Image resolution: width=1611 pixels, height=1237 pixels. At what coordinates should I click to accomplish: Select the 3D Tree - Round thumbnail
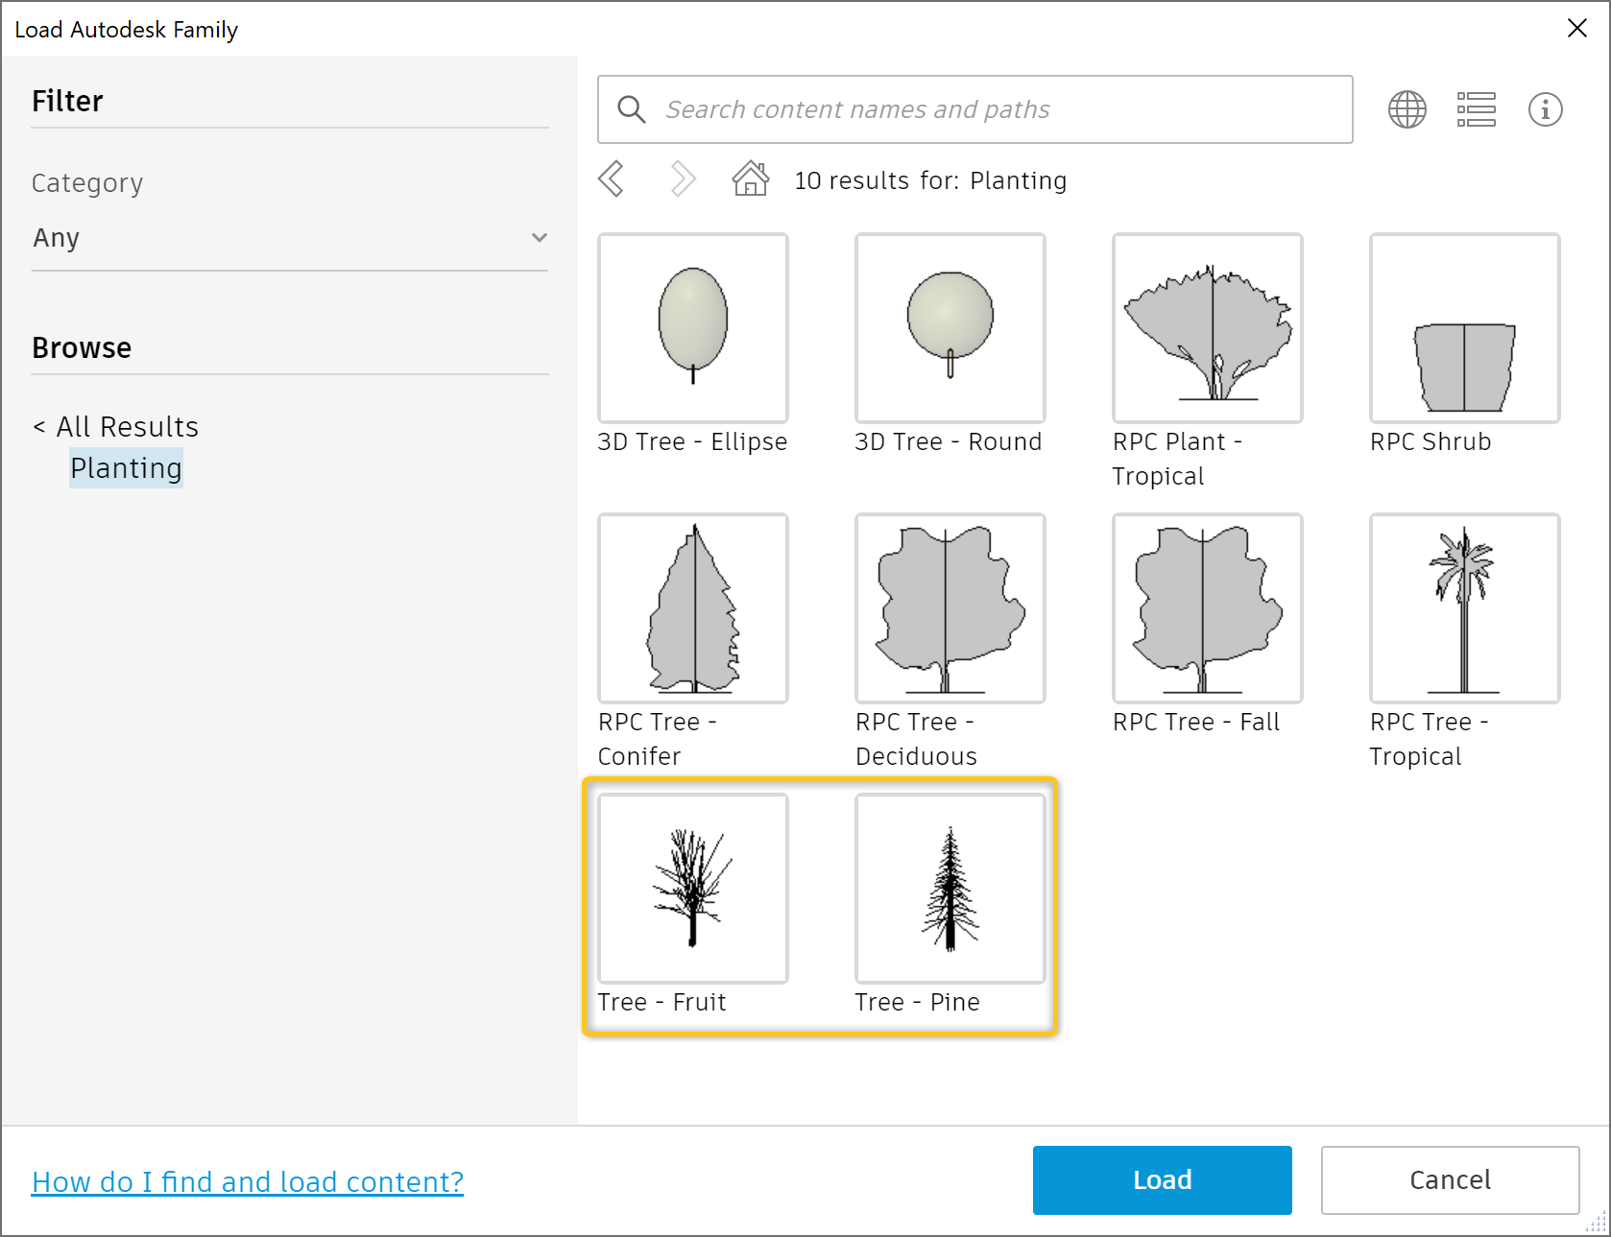tap(950, 328)
